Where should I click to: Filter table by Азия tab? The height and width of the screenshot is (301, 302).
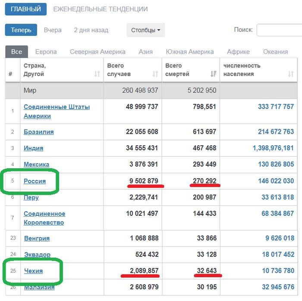click(145, 51)
